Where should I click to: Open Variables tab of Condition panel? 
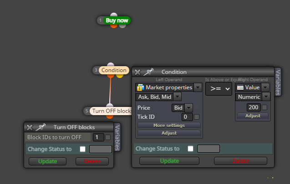[x=278, y=82]
